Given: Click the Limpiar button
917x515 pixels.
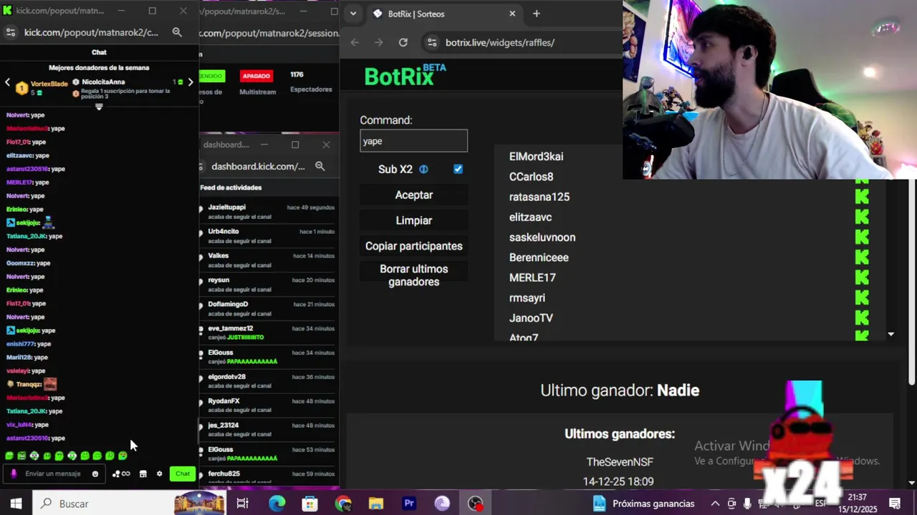Looking at the screenshot, I should click(414, 220).
